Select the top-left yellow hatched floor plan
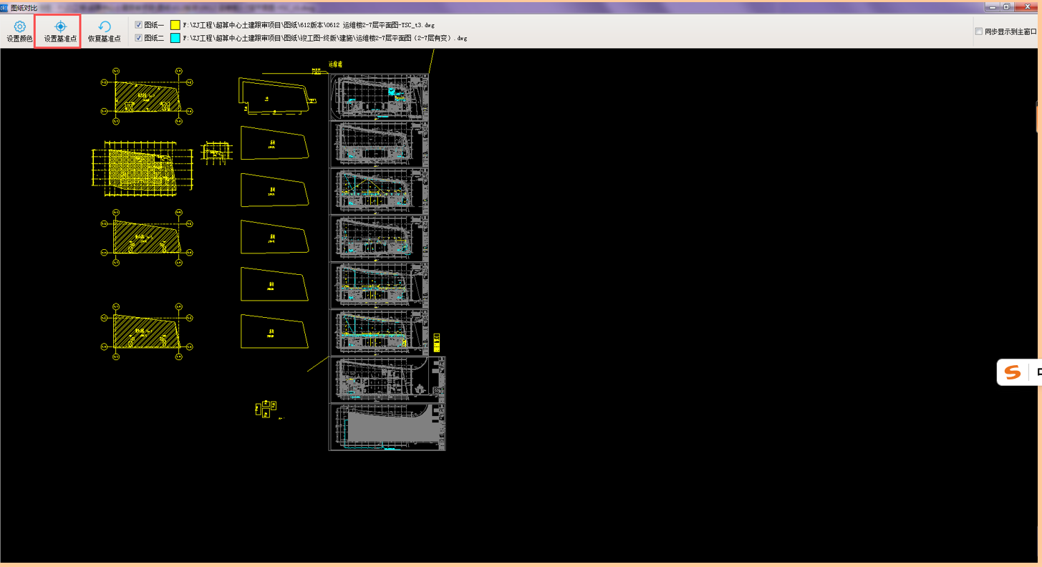The image size is (1042, 567). [147, 97]
